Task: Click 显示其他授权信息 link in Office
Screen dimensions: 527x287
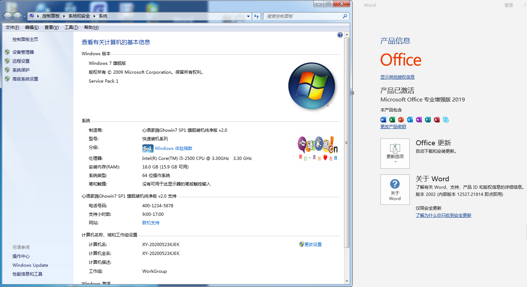Action: coord(398,77)
